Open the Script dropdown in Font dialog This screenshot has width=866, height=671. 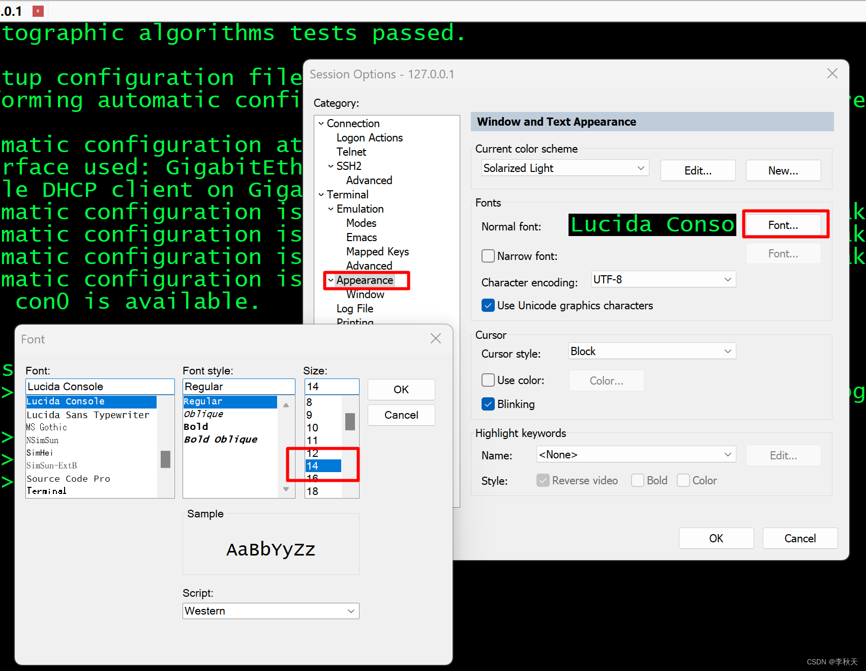click(271, 611)
